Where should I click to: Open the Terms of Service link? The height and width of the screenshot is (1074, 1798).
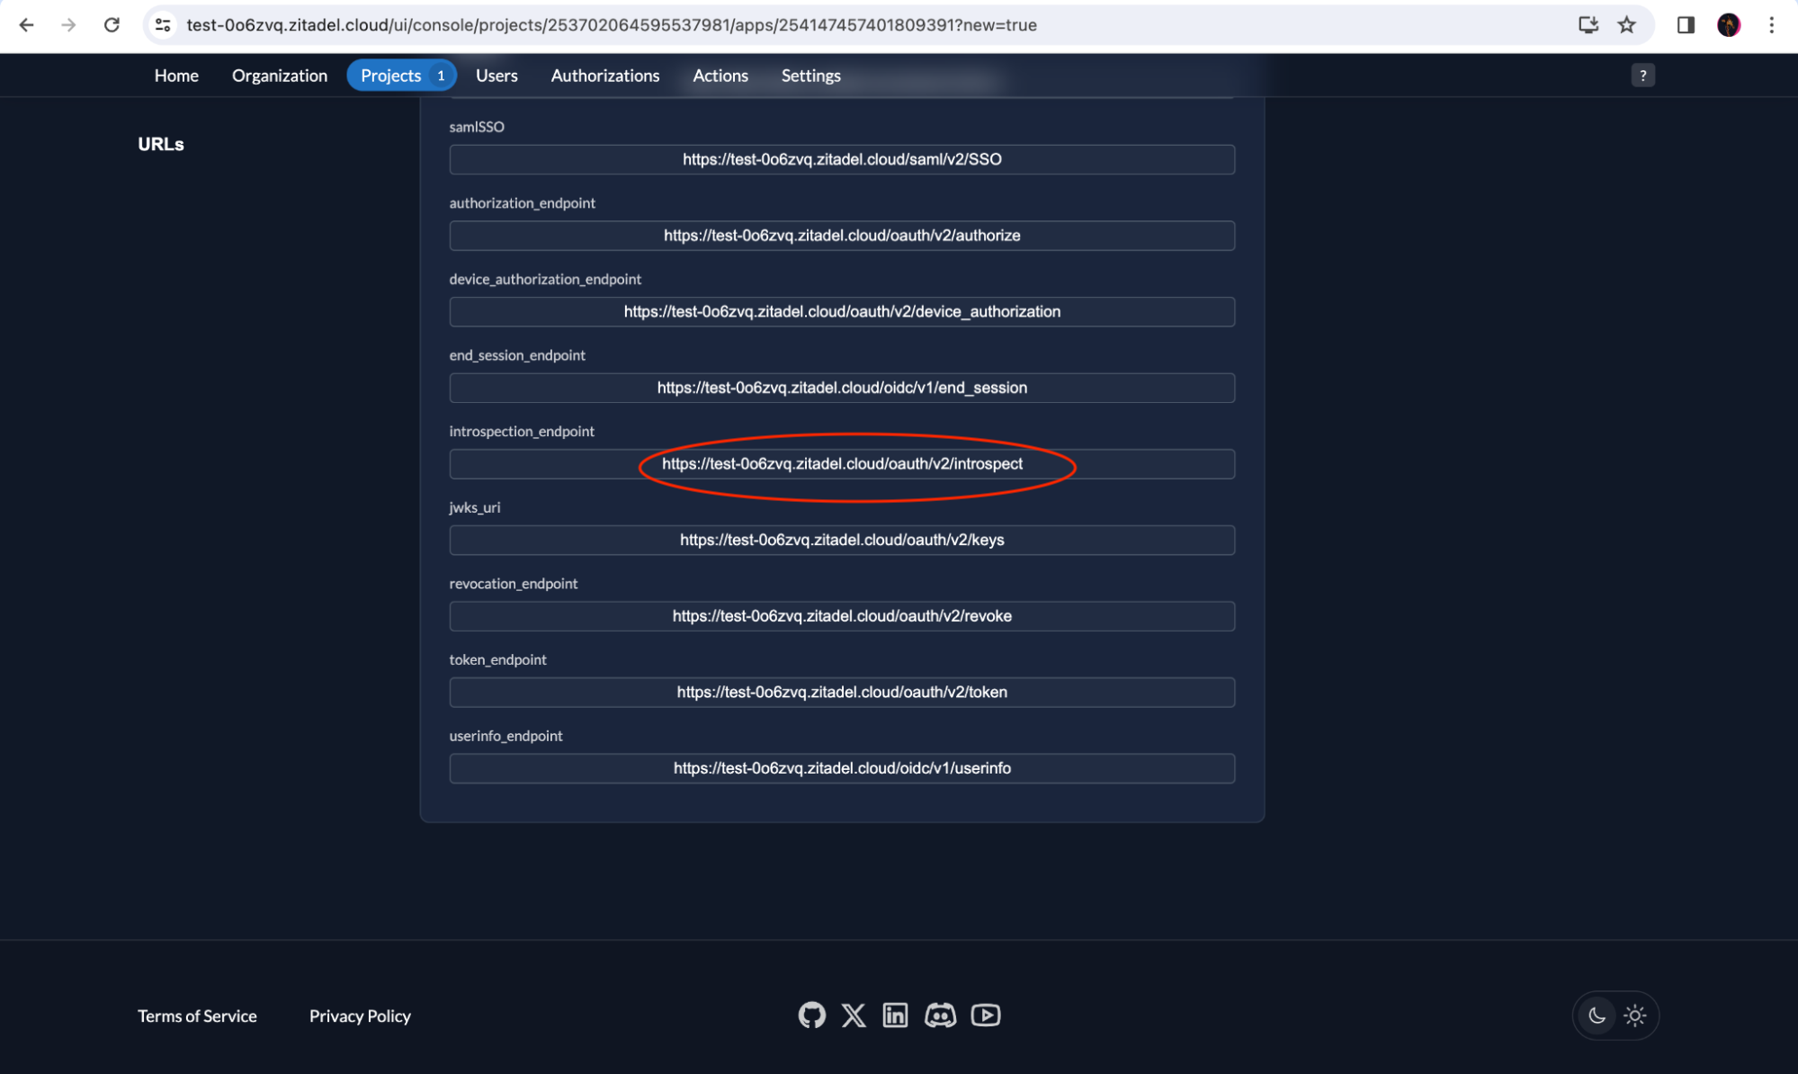pos(197,1016)
